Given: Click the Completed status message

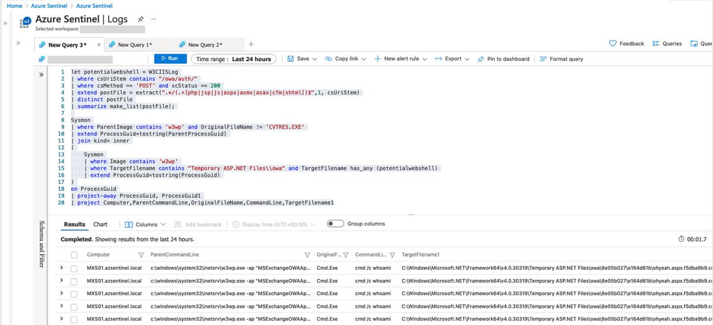Looking at the screenshot, I should (127, 240).
